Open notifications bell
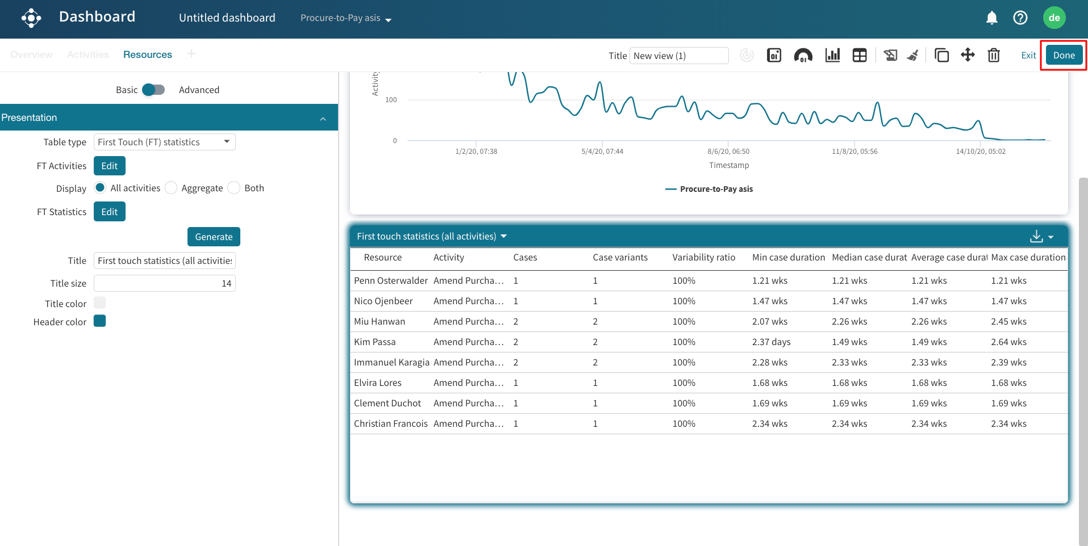The image size is (1088, 546). point(991,18)
